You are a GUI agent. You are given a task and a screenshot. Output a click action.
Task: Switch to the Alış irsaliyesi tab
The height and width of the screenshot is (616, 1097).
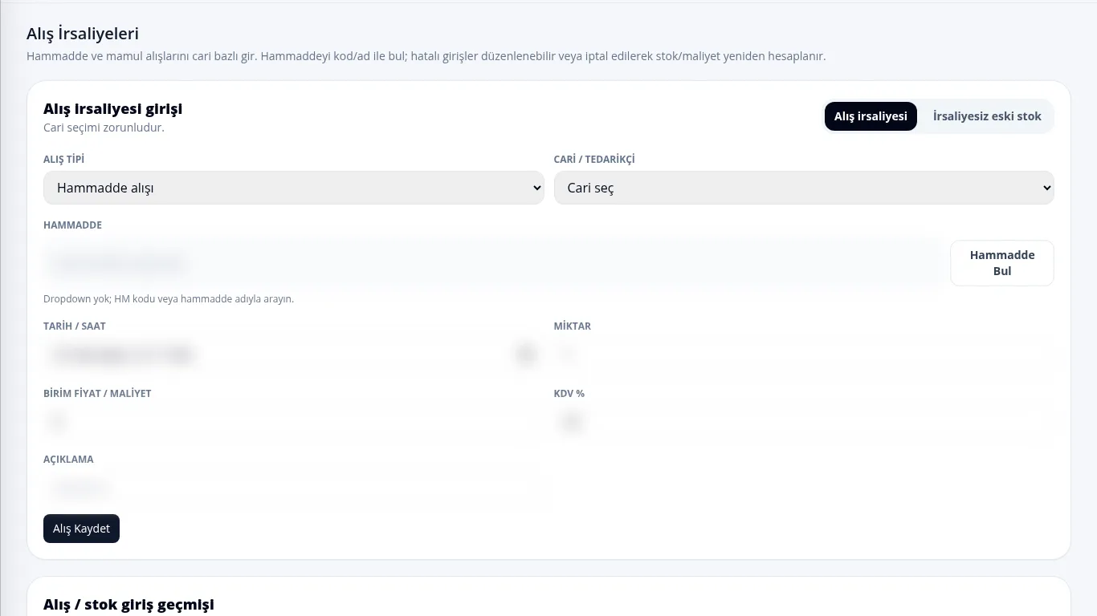pos(871,116)
